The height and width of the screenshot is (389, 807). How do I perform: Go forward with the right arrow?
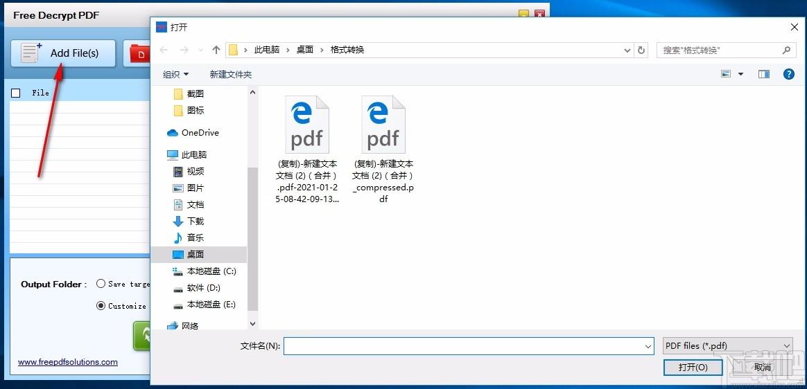pos(184,50)
